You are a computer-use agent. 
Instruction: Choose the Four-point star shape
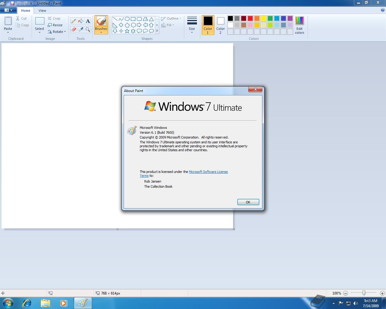pos(121,31)
